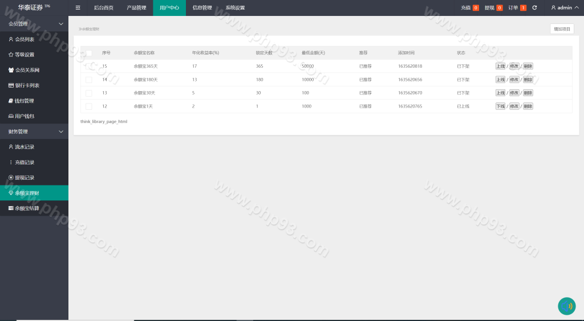
Task: Collapse the 会员管理 sidebar section
Action: (x=61, y=24)
